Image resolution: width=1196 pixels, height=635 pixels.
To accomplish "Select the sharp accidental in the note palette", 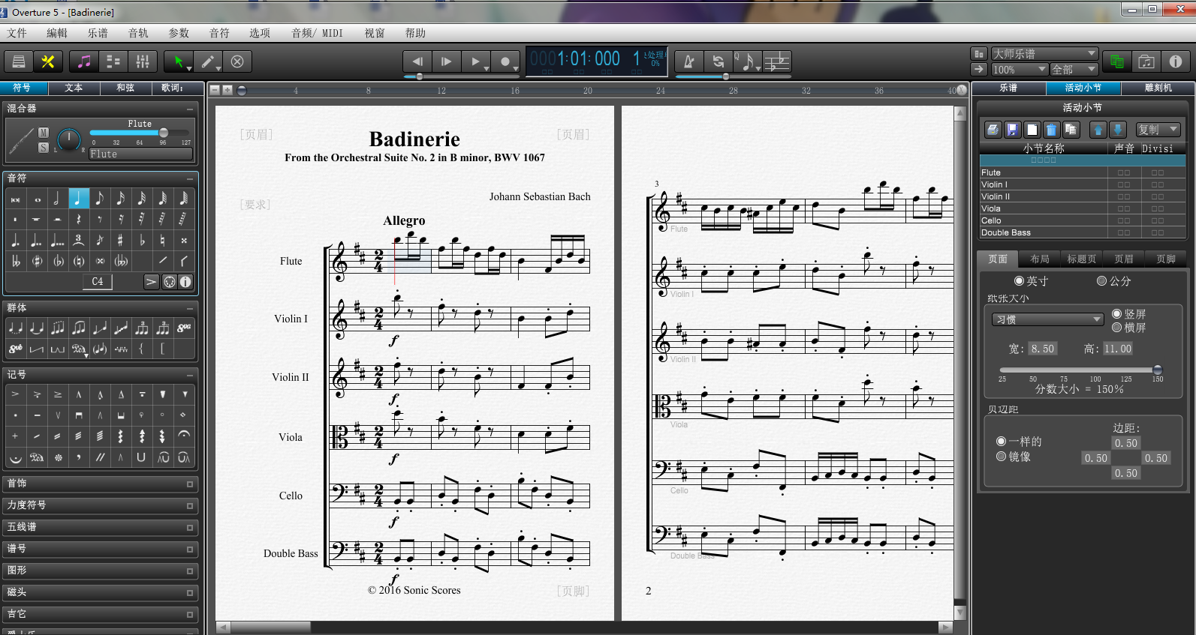I will coord(120,241).
